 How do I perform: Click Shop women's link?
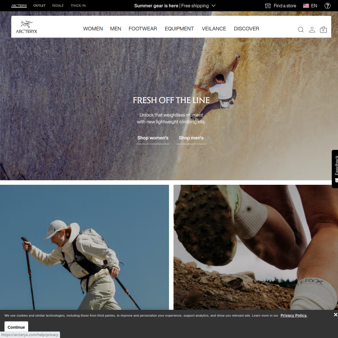pos(153,138)
